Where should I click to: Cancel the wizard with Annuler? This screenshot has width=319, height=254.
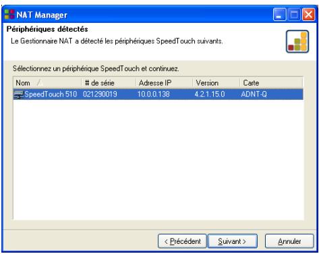tap(289, 241)
